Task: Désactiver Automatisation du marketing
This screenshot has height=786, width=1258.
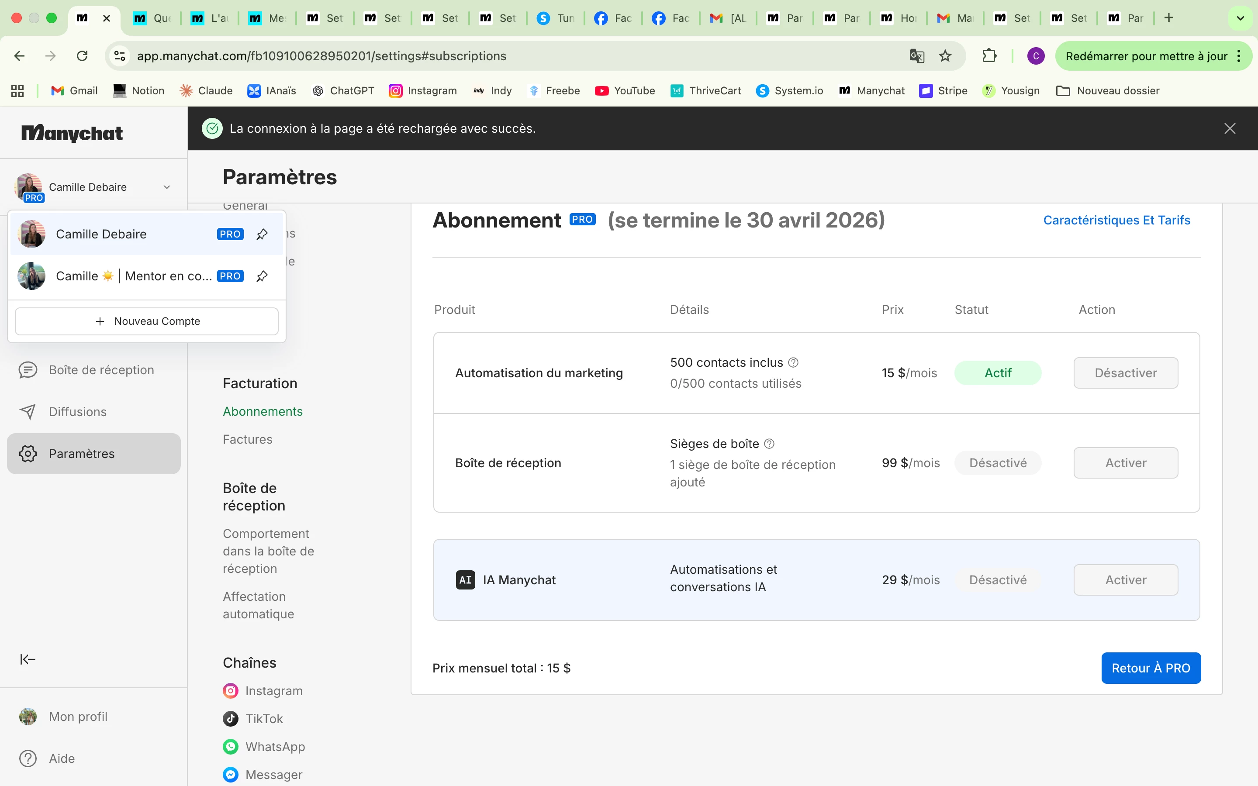Action: (x=1126, y=373)
